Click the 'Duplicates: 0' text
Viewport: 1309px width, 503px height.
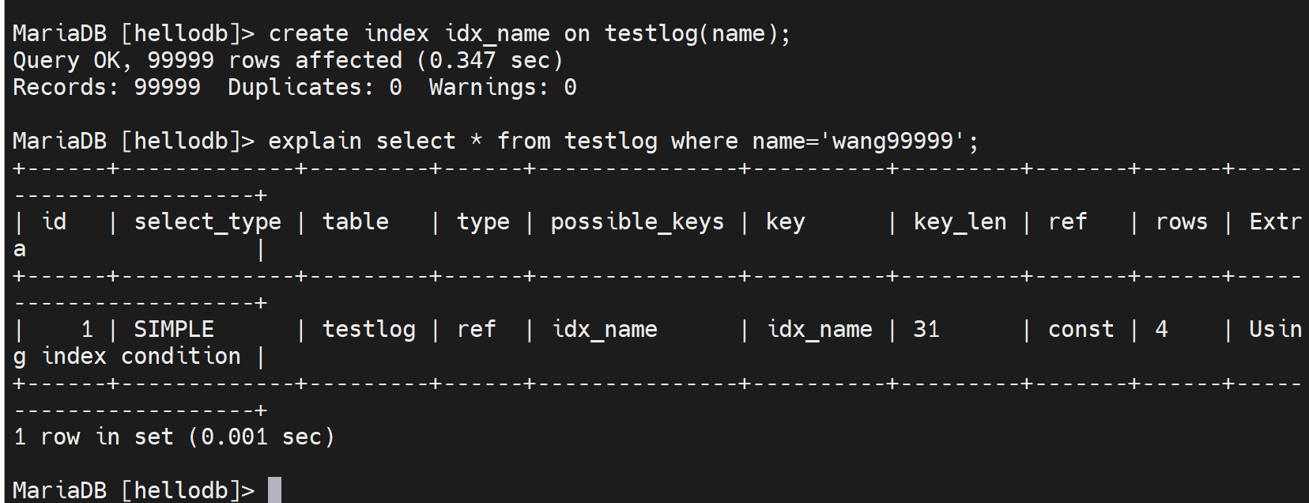pos(315,87)
